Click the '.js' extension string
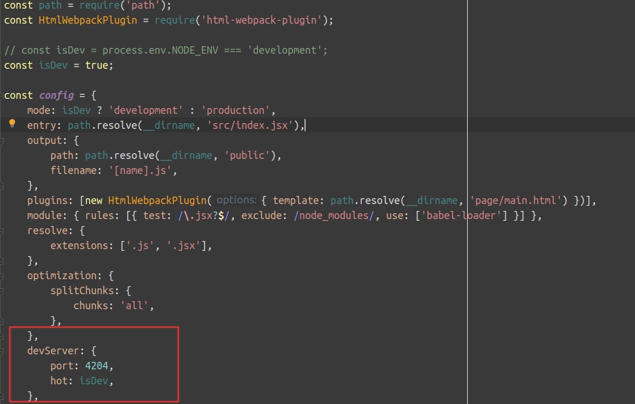 point(140,246)
